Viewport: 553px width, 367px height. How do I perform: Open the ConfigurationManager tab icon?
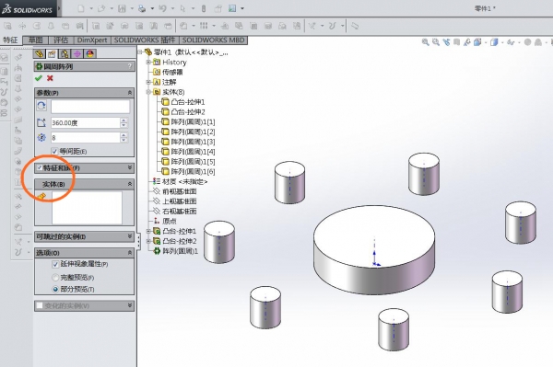[65, 53]
